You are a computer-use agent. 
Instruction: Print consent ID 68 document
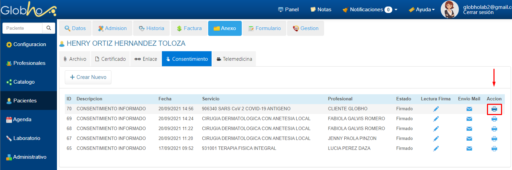[494, 129]
